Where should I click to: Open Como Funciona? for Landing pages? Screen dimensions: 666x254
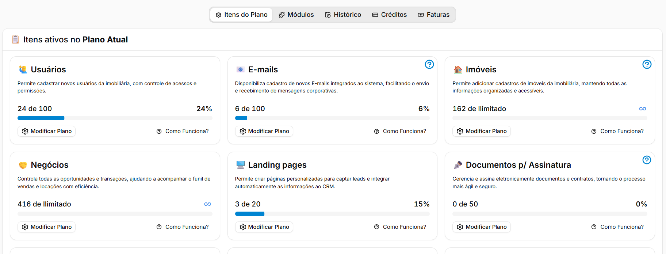(400, 227)
